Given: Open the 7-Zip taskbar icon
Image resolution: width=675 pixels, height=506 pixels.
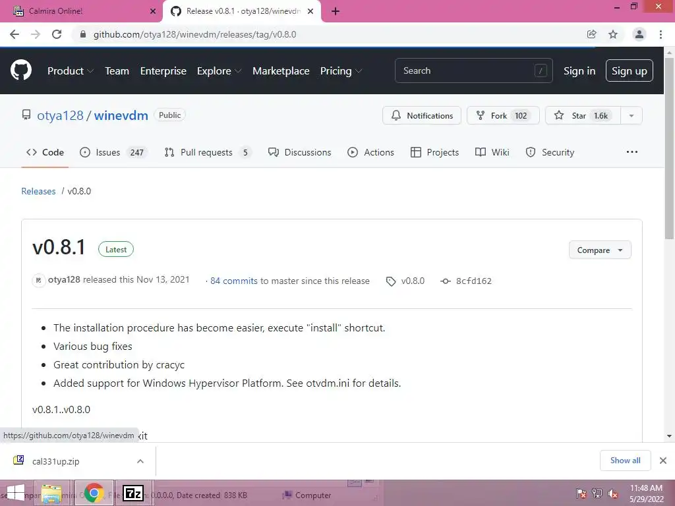Looking at the screenshot, I should pyautogui.click(x=133, y=493).
